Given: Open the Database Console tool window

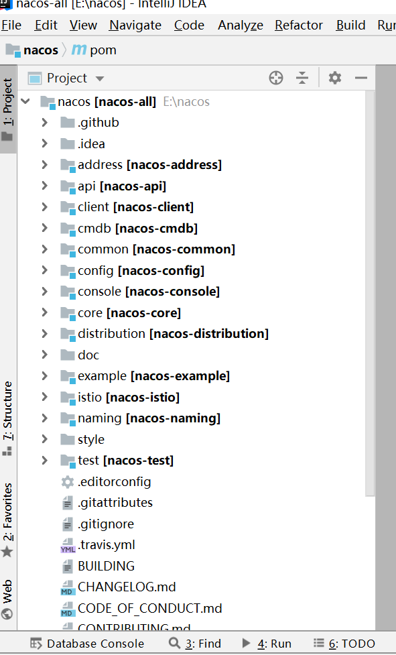Looking at the screenshot, I should (x=87, y=644).
